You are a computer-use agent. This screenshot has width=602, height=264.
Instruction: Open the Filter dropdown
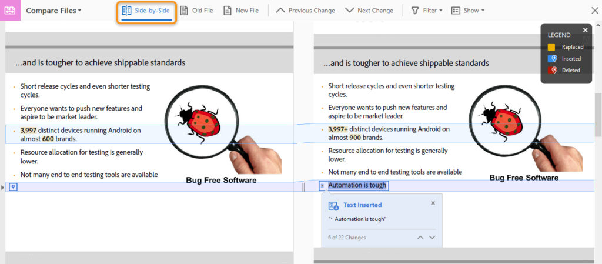426,11
